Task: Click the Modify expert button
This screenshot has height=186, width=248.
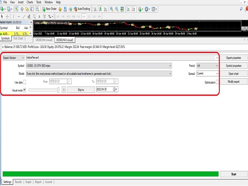Action: point(233,81)
